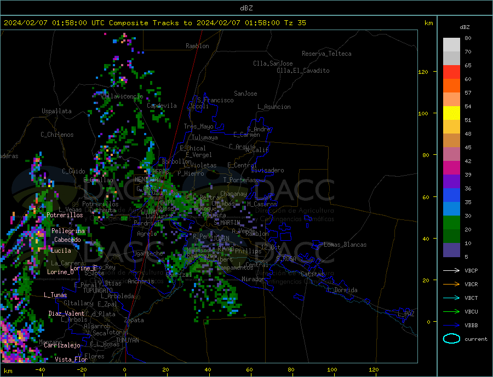Click the S_ROSA place label
The width and height of the screenshot is (493, 377).
coord(286,259)
